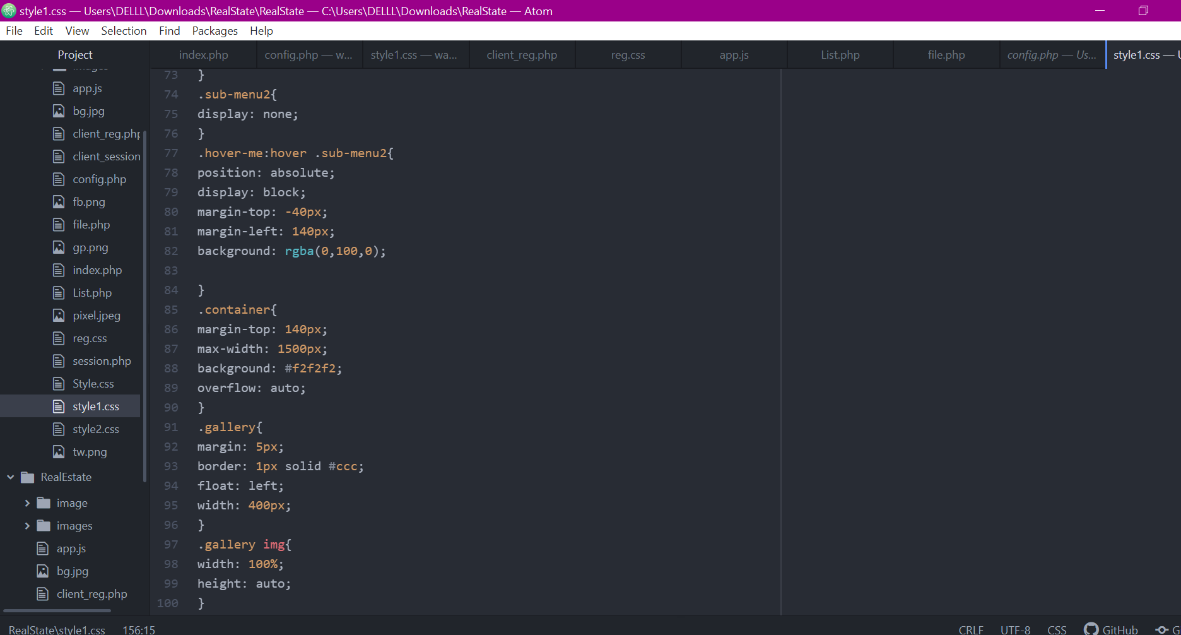Click the Atom logo in the title bar
The width and height of the screenshot is (1181, 635).
[9, 11]
